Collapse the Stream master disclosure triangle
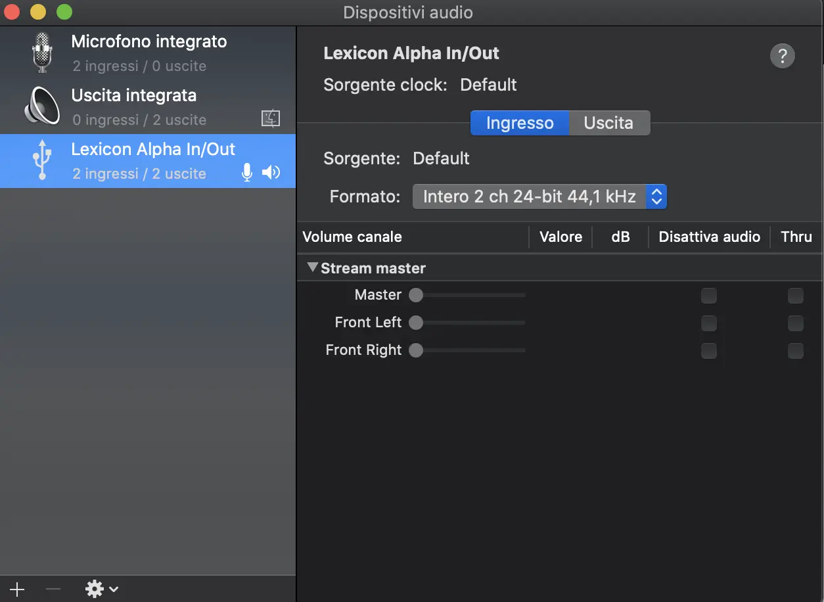The image size is (824, 602). (x=312, y=267)
